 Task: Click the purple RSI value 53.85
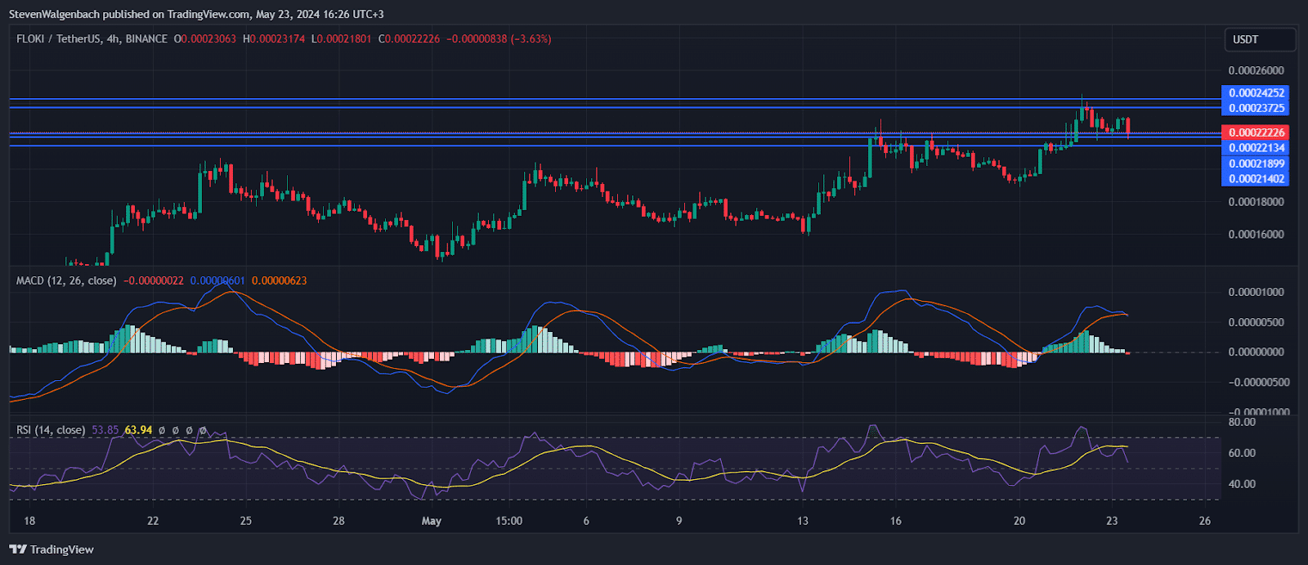point(105,430)
